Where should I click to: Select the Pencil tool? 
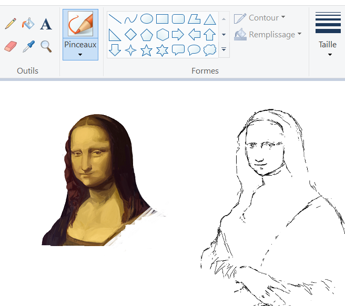pos(11,24)
